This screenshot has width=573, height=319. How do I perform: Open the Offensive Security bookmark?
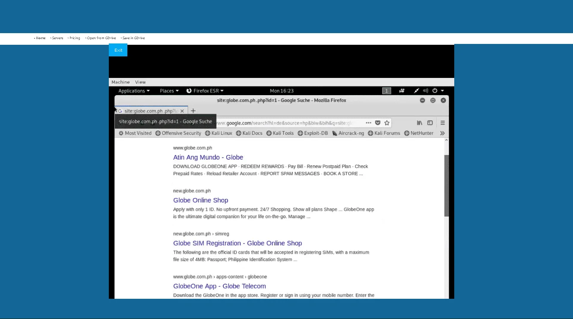pos(178,133)
